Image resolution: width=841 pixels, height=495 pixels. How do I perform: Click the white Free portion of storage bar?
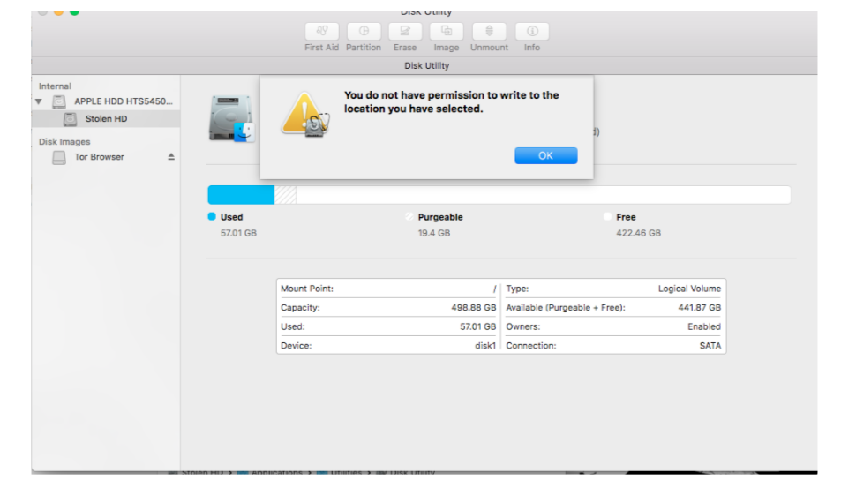542,195
